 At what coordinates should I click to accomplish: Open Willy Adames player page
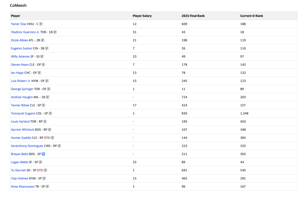click(x=20, y=56)
